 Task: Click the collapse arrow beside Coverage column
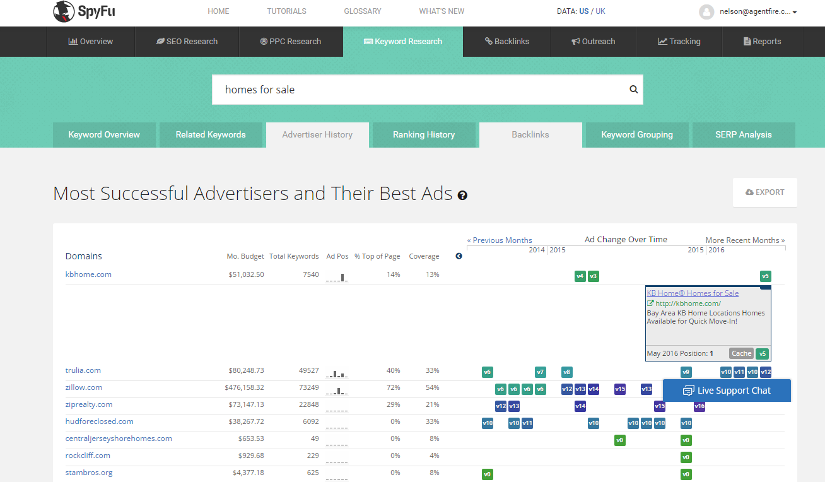pos(459,256)
